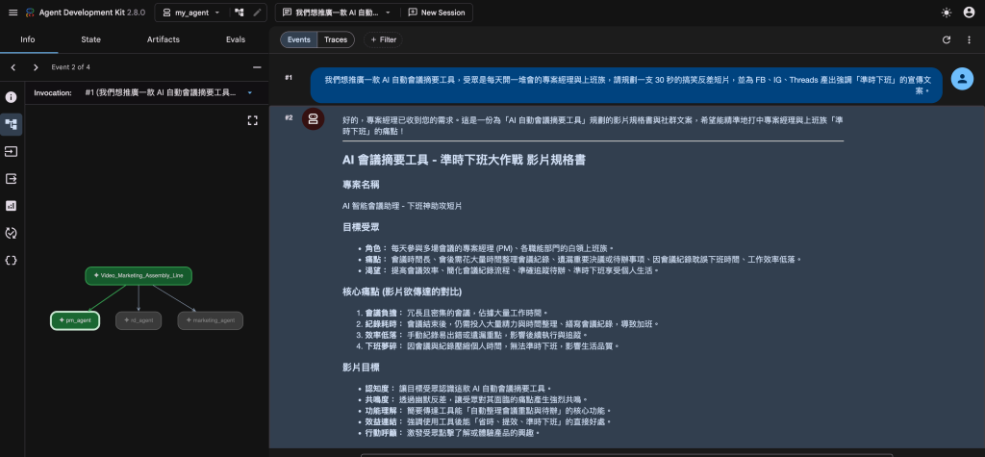Click the 'Event 2 of 4' label
The image size is (985, 457).
pos(71,67)
